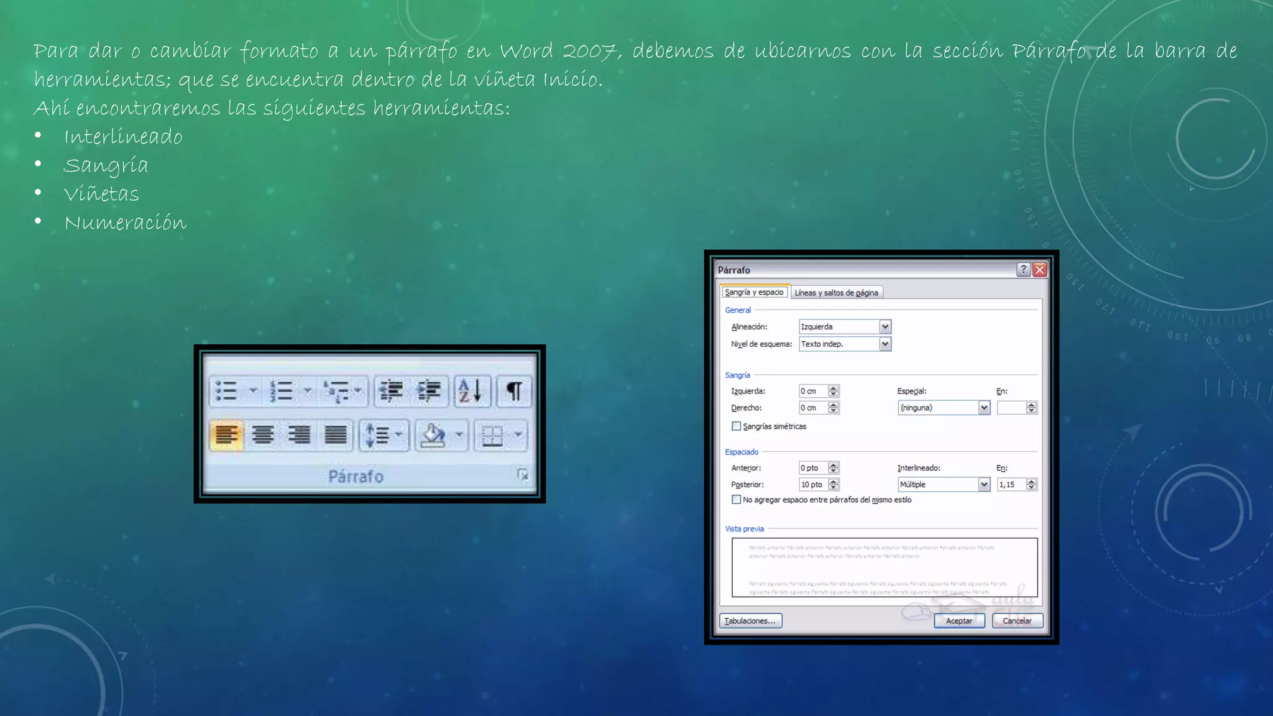The width and height of the screenshot is (1273, 716).
Task: Click the Sangría En value field
Action: [x=1011, y=408]
